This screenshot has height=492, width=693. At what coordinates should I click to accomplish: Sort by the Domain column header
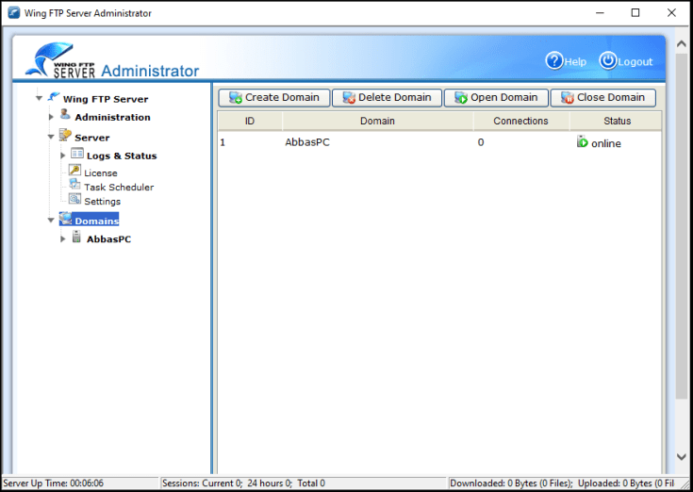tap(377, 121)
